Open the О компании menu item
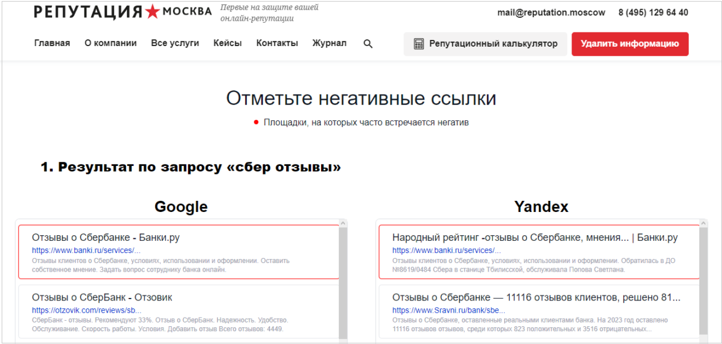 click(111, 43)
